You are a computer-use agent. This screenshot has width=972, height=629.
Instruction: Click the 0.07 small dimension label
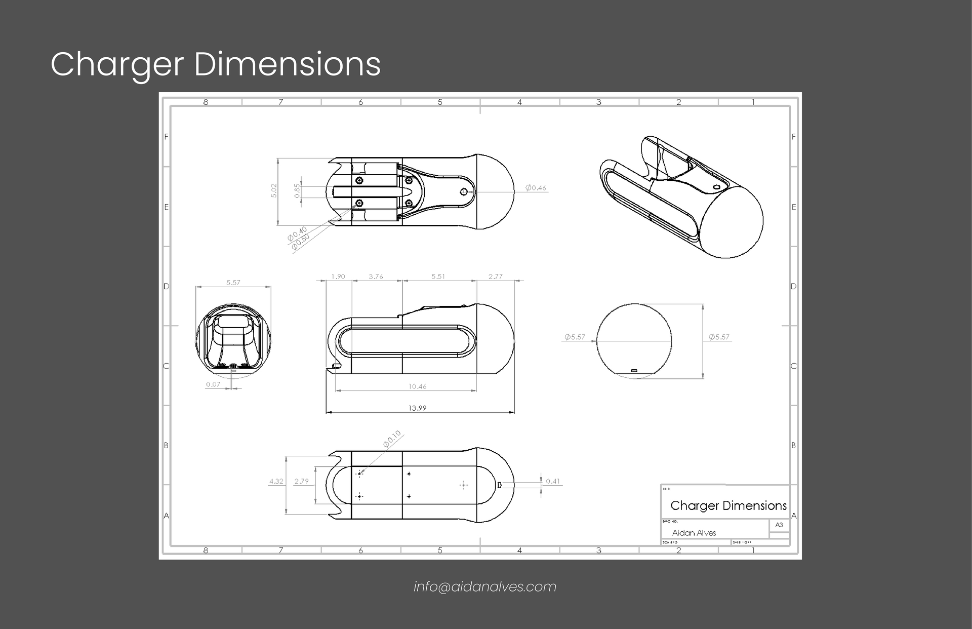click(213, 384)
